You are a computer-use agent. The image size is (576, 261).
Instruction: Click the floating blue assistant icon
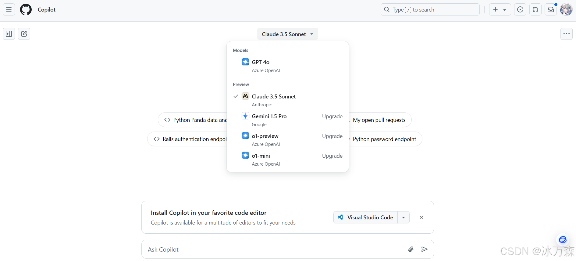pyautogui.click(x=563, y=240)
